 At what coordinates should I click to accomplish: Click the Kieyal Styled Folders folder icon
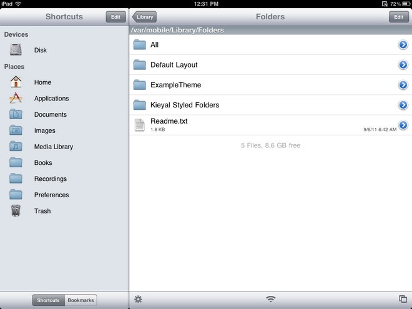tap(140, 105)
